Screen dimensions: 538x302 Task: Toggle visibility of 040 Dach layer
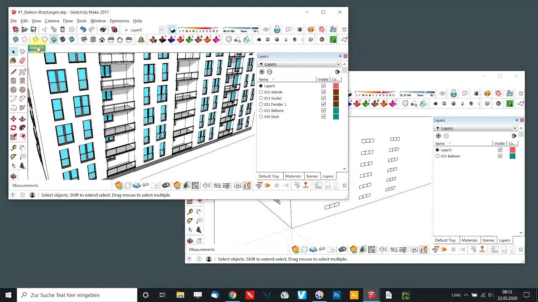[324, 117]
